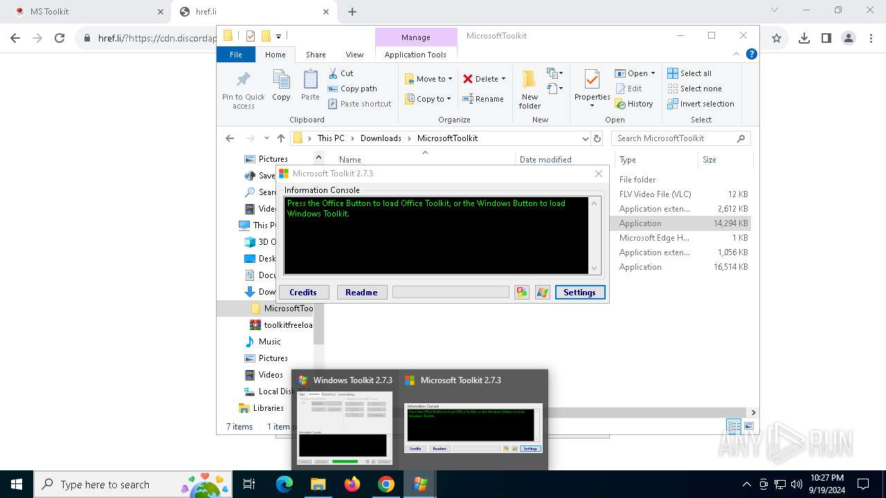Open a new Chrome tab
The height and width of the screenshot is (498, 886).
(x=352, y=12)
